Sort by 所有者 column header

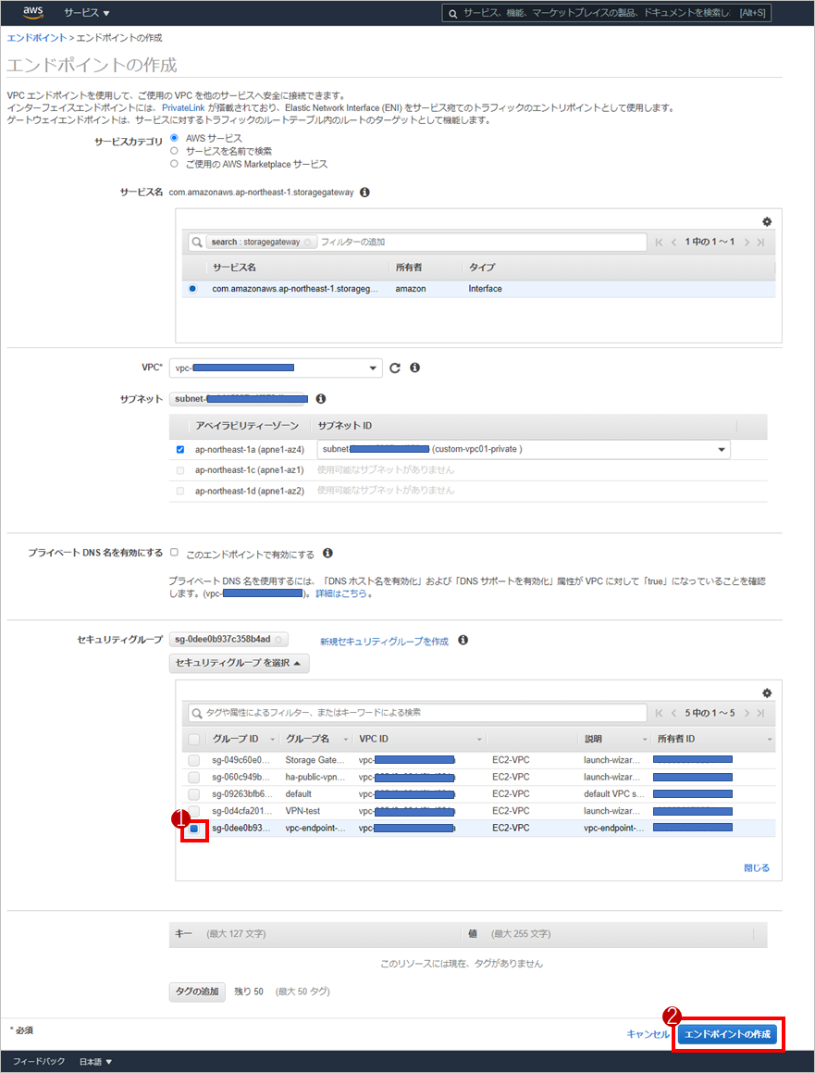(x=409, y=268)
